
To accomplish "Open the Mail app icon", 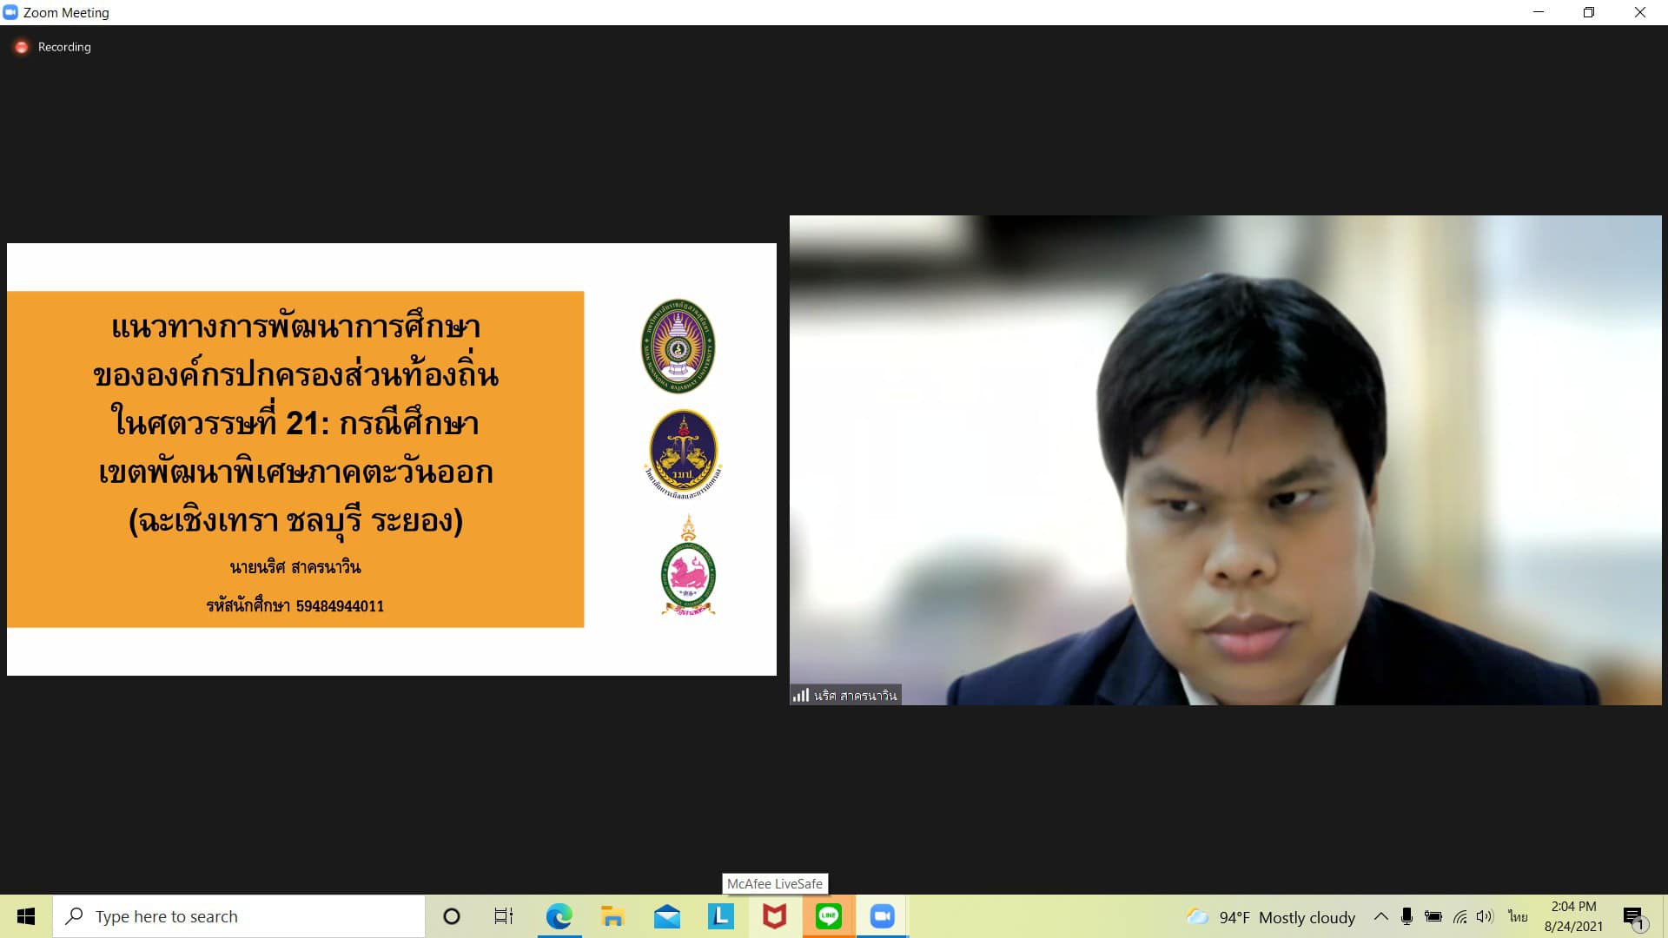I will coord(666,916).
